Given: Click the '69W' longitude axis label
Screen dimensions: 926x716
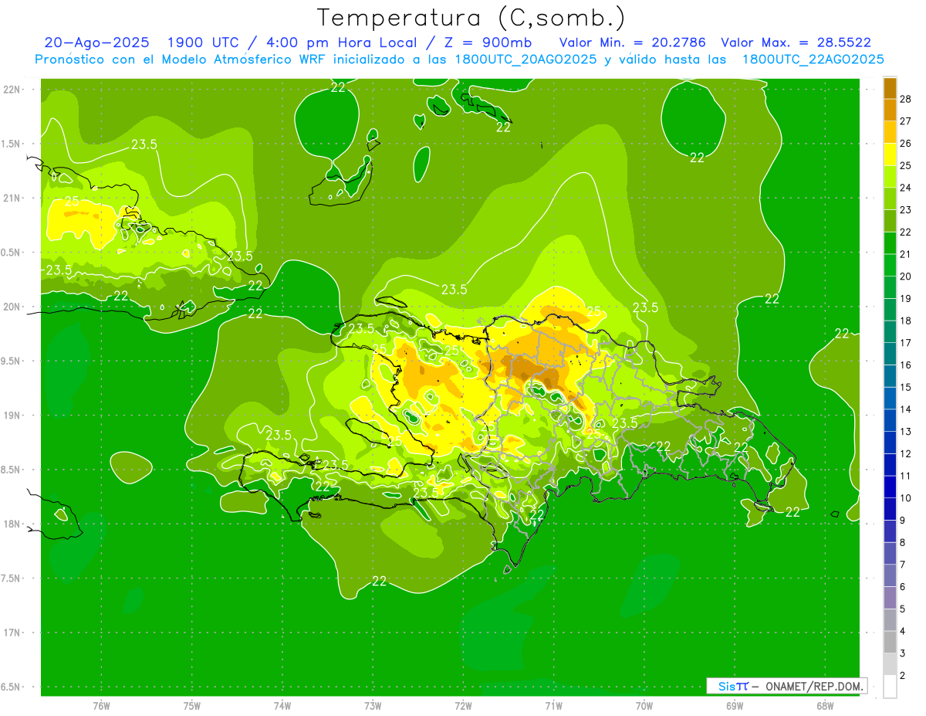Looking at the screenshot, I should click(x=735, y=706).
